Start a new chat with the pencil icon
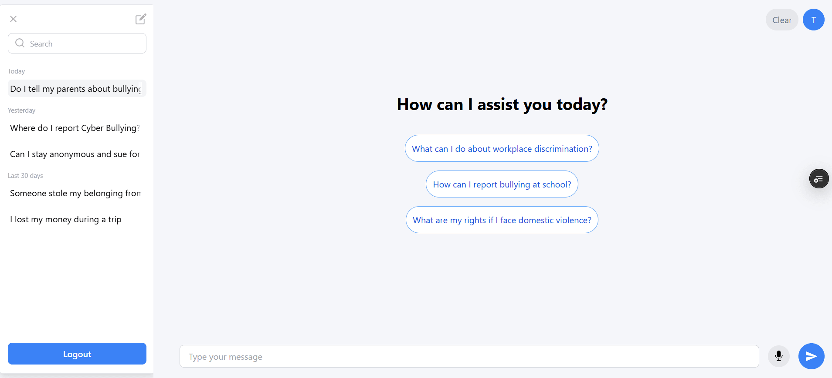 pos(140,19)
